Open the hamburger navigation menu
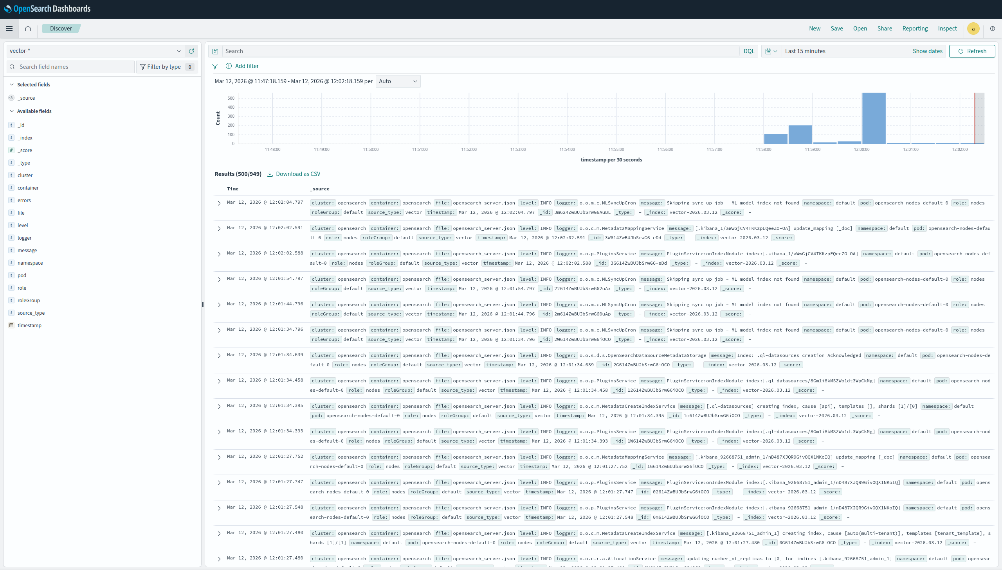 click(x=9, y=29)
